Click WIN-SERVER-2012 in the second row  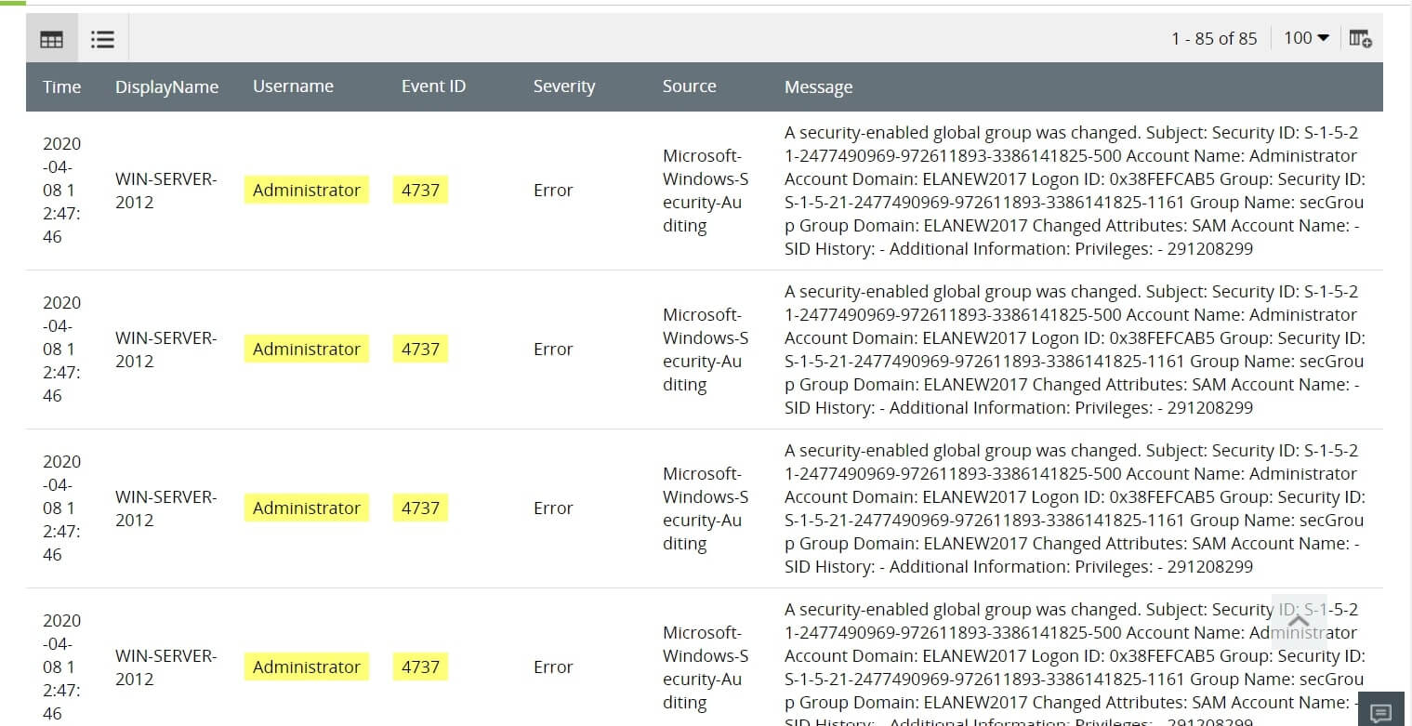pyautogui.click(x=165, y=350)
